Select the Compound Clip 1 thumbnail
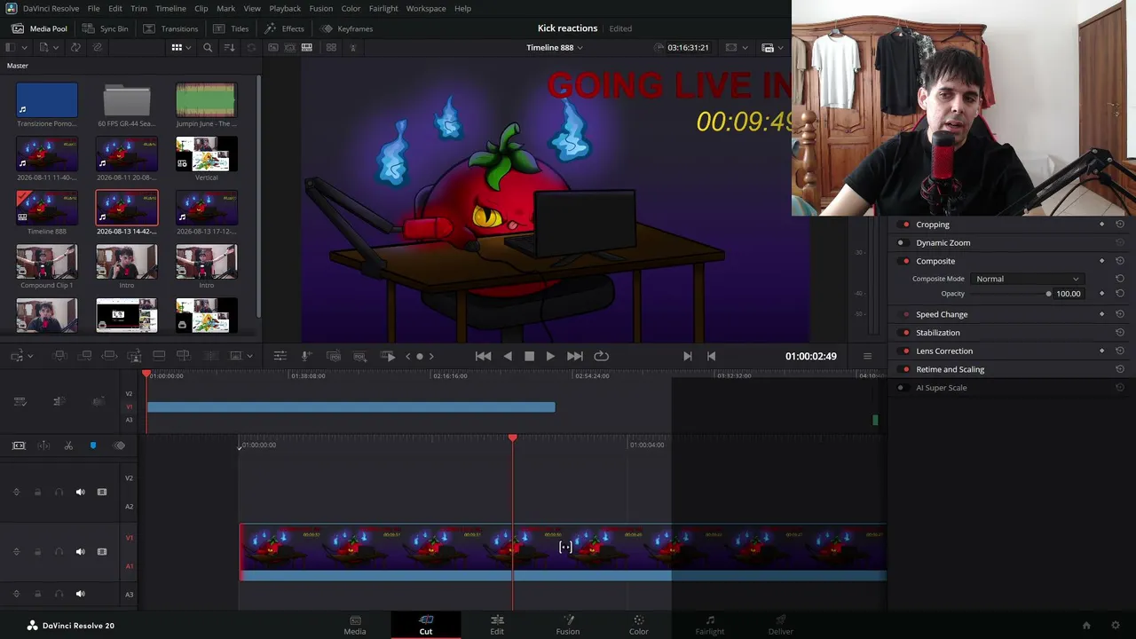The image size is (1136, 639). coord(47,262)
